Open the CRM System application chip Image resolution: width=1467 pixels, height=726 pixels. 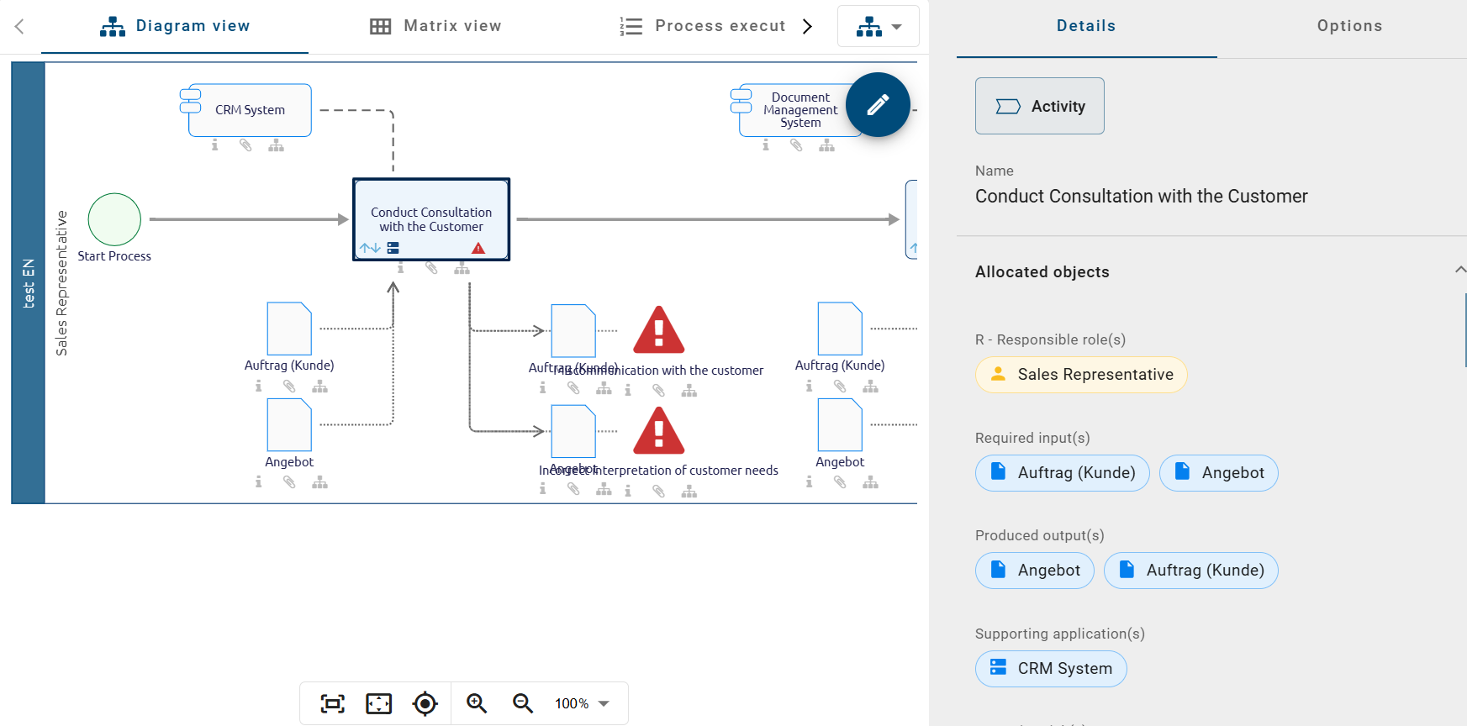[1051, 669]
